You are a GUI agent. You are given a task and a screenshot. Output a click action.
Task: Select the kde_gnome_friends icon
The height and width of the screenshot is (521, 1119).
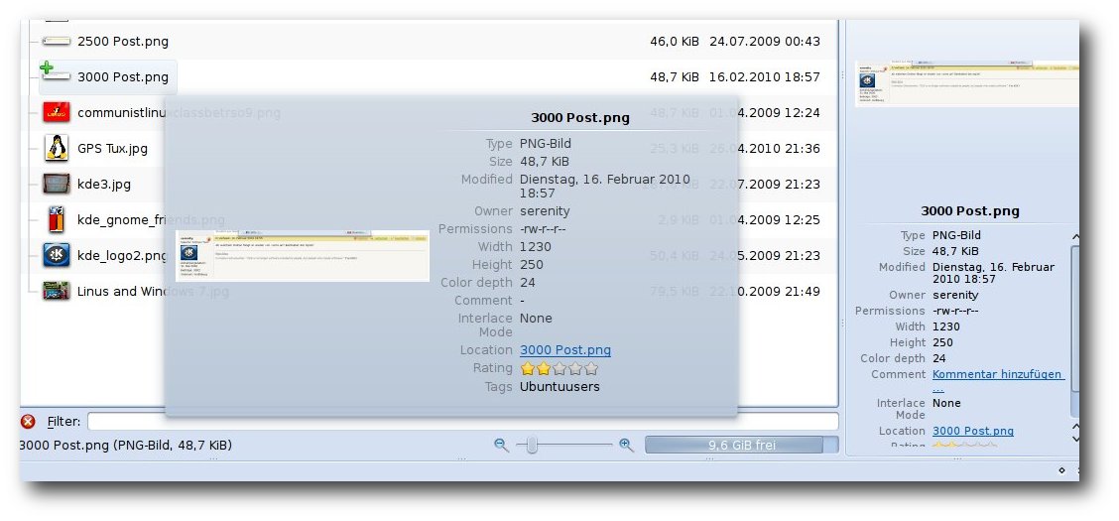pos(57,219)
